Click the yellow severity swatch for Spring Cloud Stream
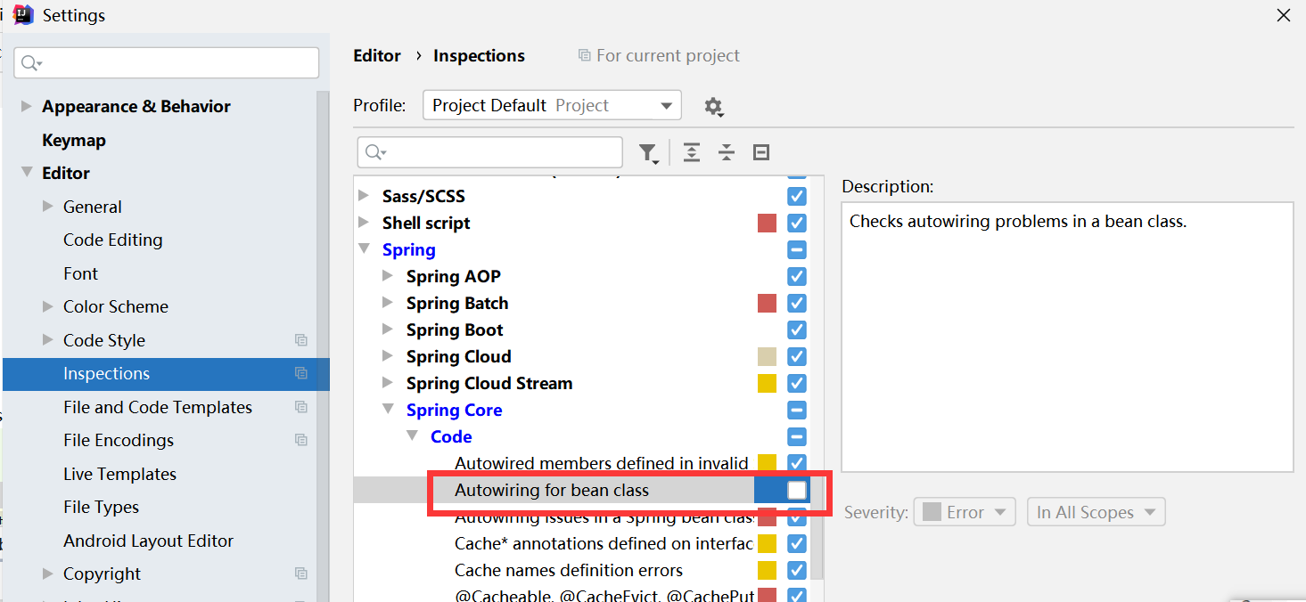Viewport: 1306px width, 602px height. click(x=767, y=384)
